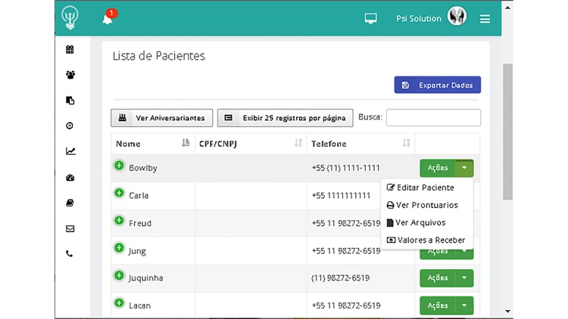Open the calendar sidebar icon
This screenshot has width=568, height=319.
[70, 49]
